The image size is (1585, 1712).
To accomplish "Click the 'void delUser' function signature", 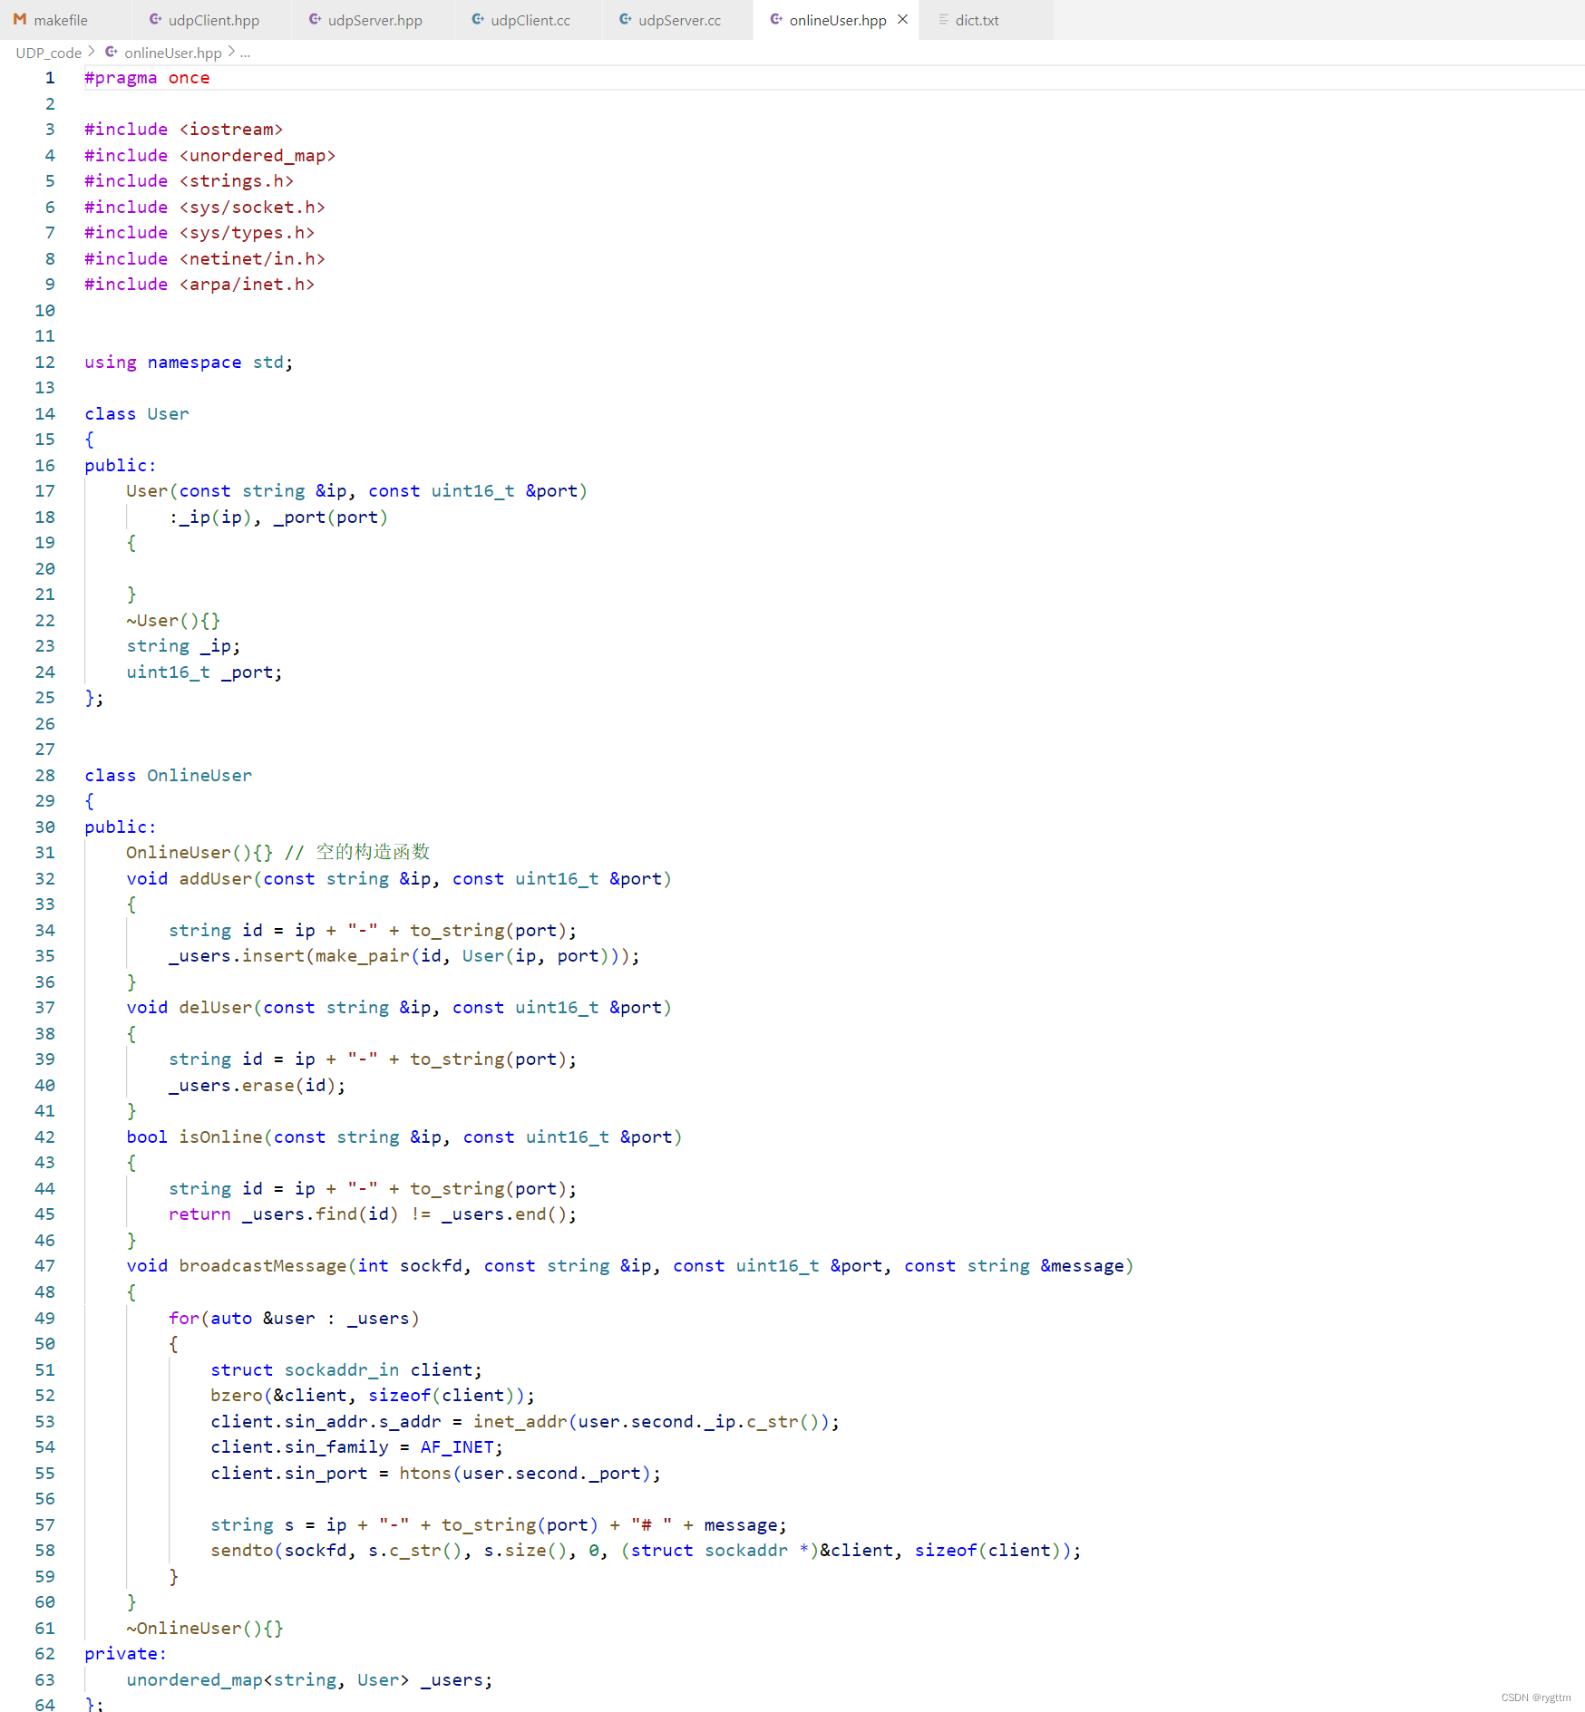I will click(x=399, y=1008).
